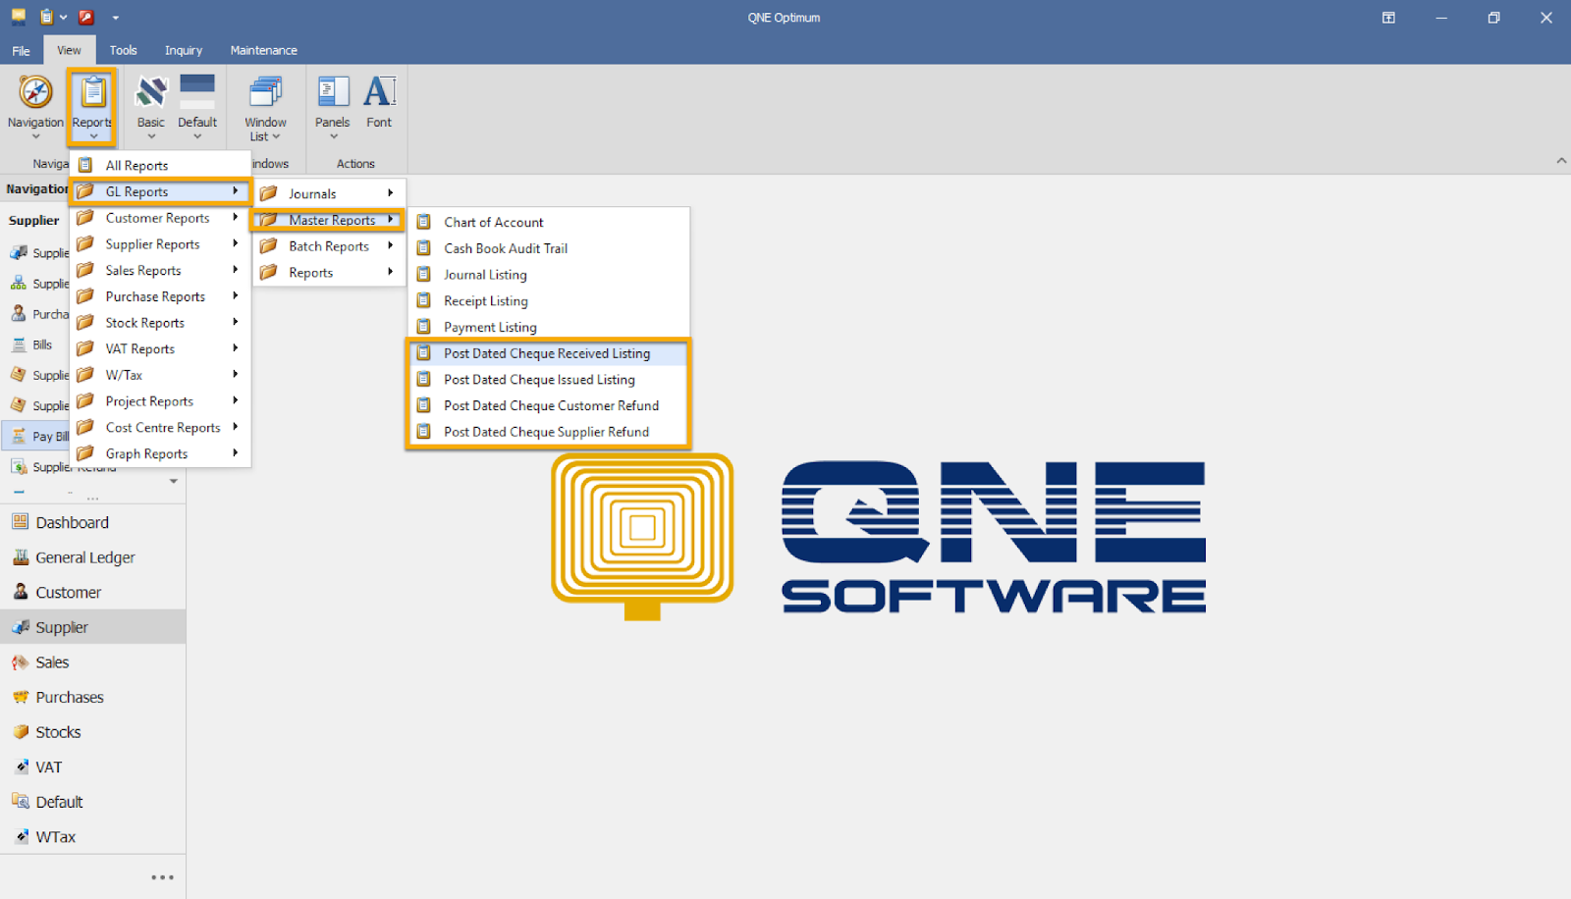This screenshot has height=899, width=1571.
Task: Open the WTax navigation module
Action: pos(92,837)
